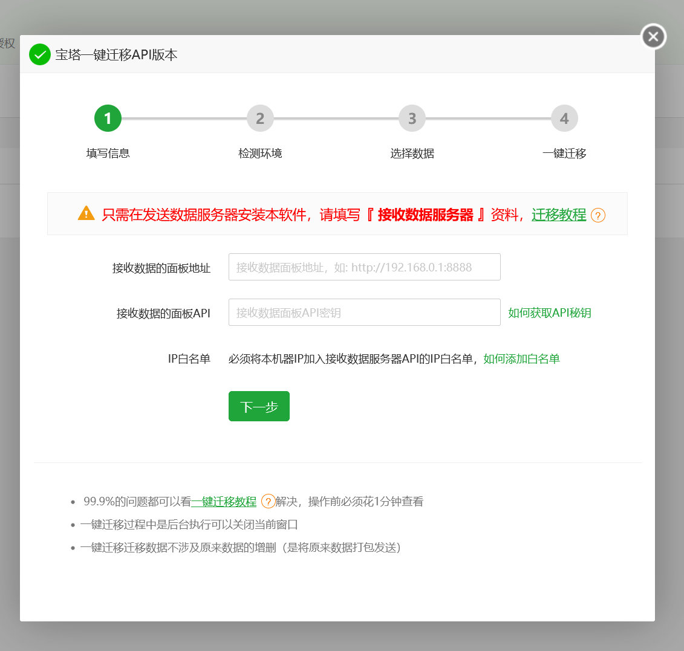Click the question mark icon after 迁移教程
Viewport: 684px width, 651px height.
click(x=598, y=215)
